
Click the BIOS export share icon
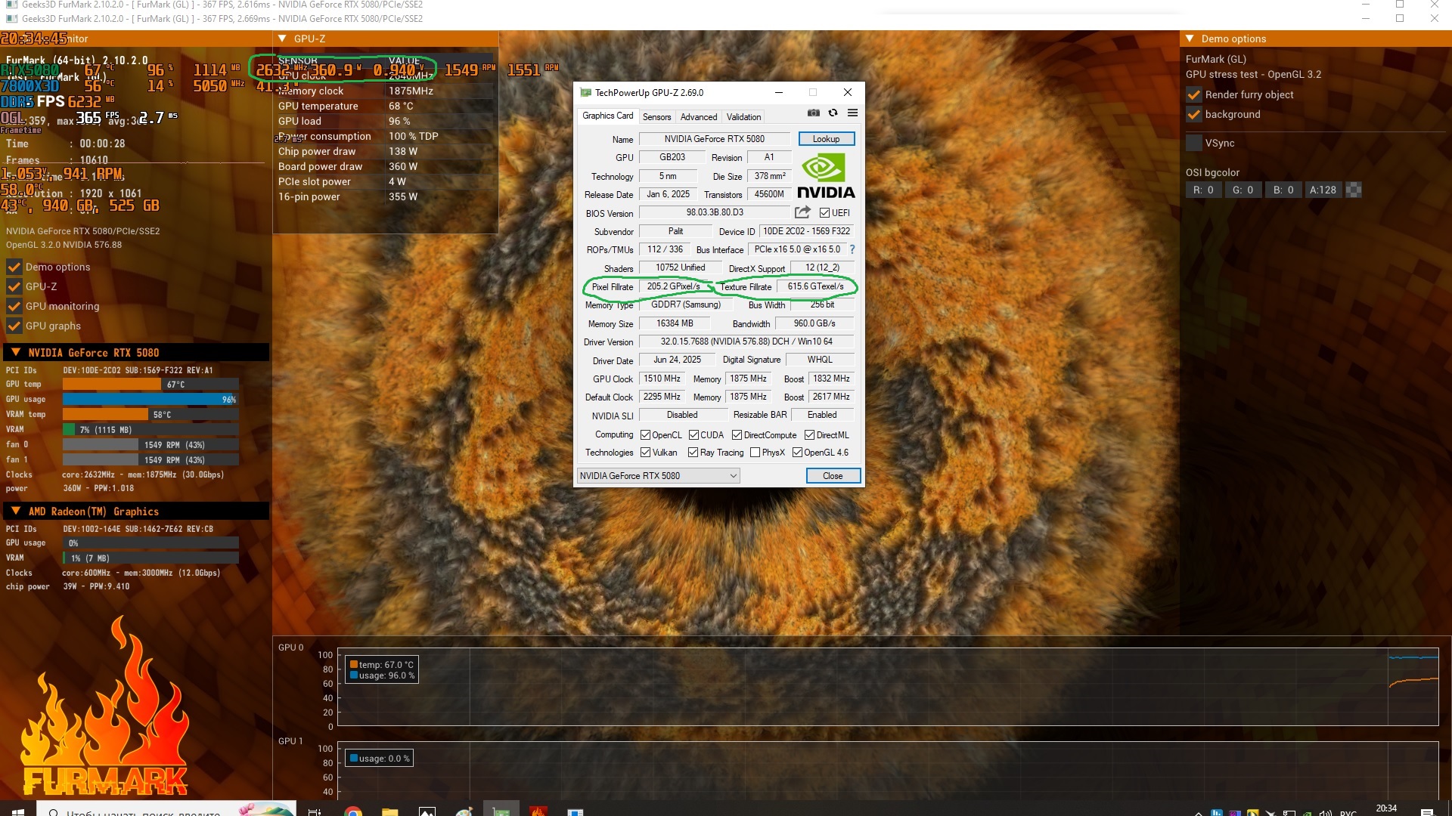[x=802, y=212]
